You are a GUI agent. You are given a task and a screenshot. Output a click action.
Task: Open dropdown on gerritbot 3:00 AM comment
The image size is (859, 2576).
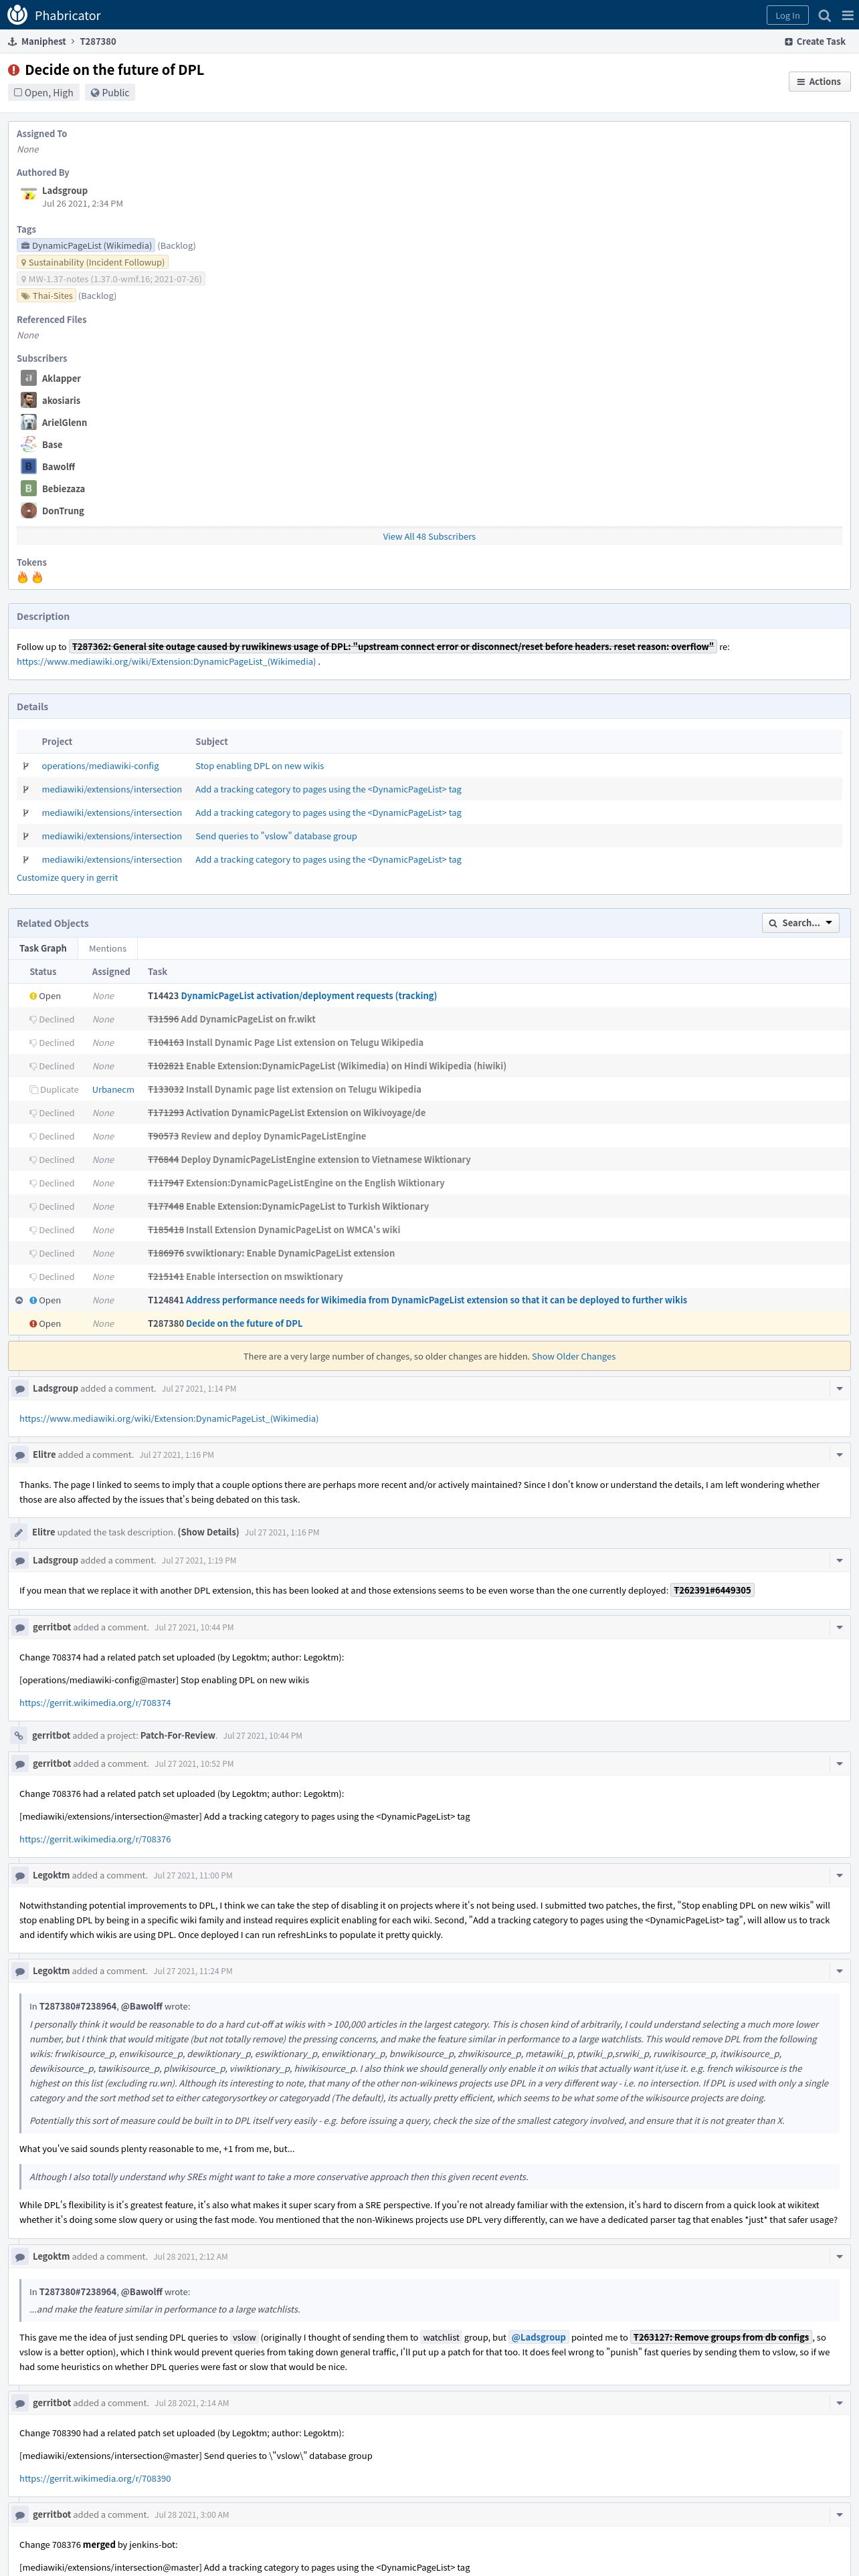coord(839,2515)
